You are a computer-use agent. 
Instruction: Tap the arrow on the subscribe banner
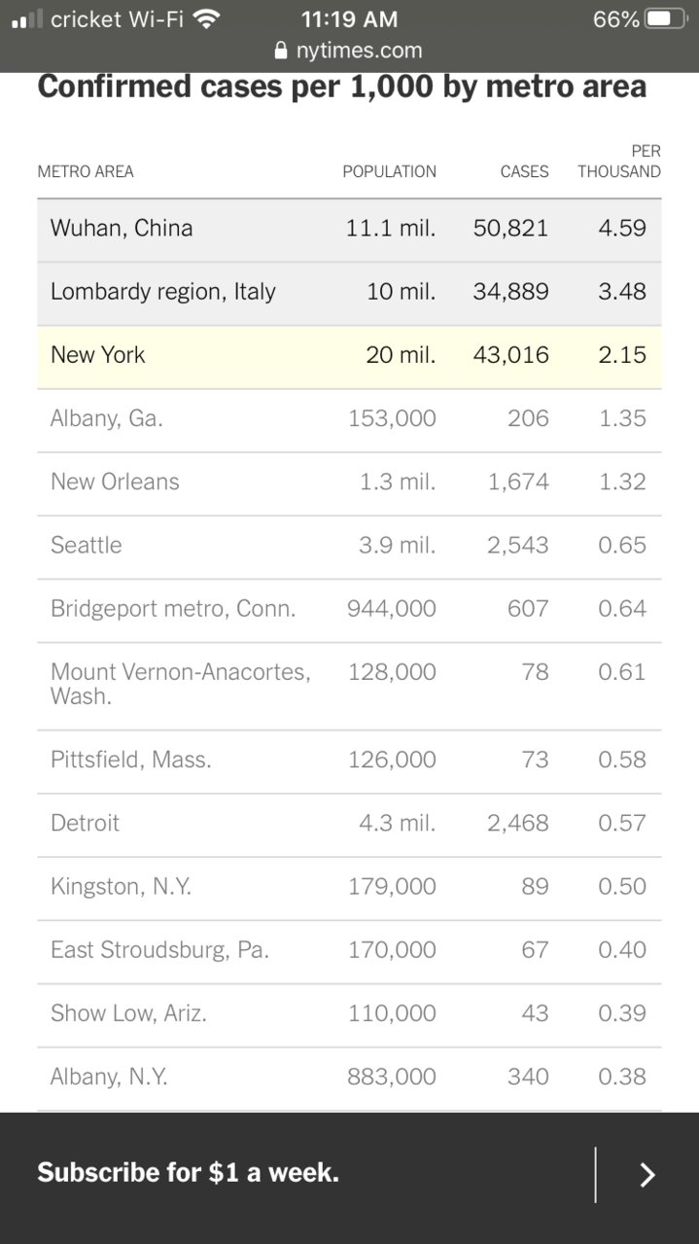647,1175
